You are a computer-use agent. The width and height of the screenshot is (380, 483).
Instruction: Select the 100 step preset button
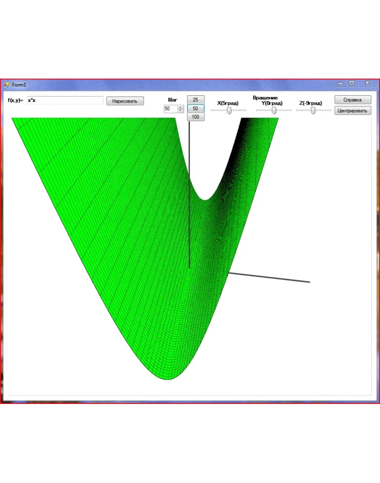[x=195, y=117]
